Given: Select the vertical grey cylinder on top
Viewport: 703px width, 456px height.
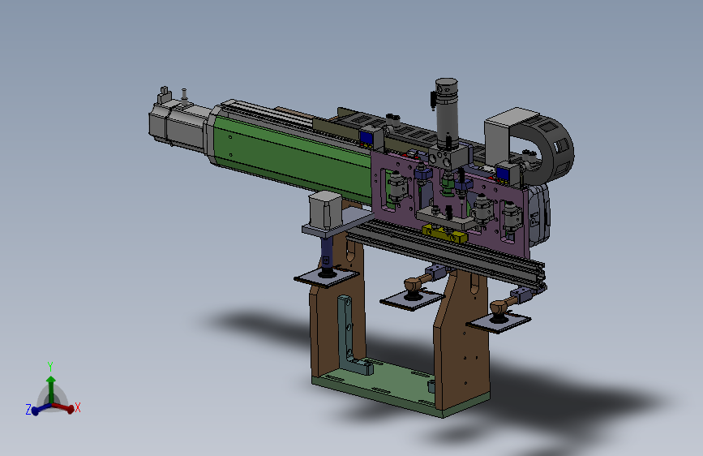Looking at the screenshot, I should (x=447, y=111).
